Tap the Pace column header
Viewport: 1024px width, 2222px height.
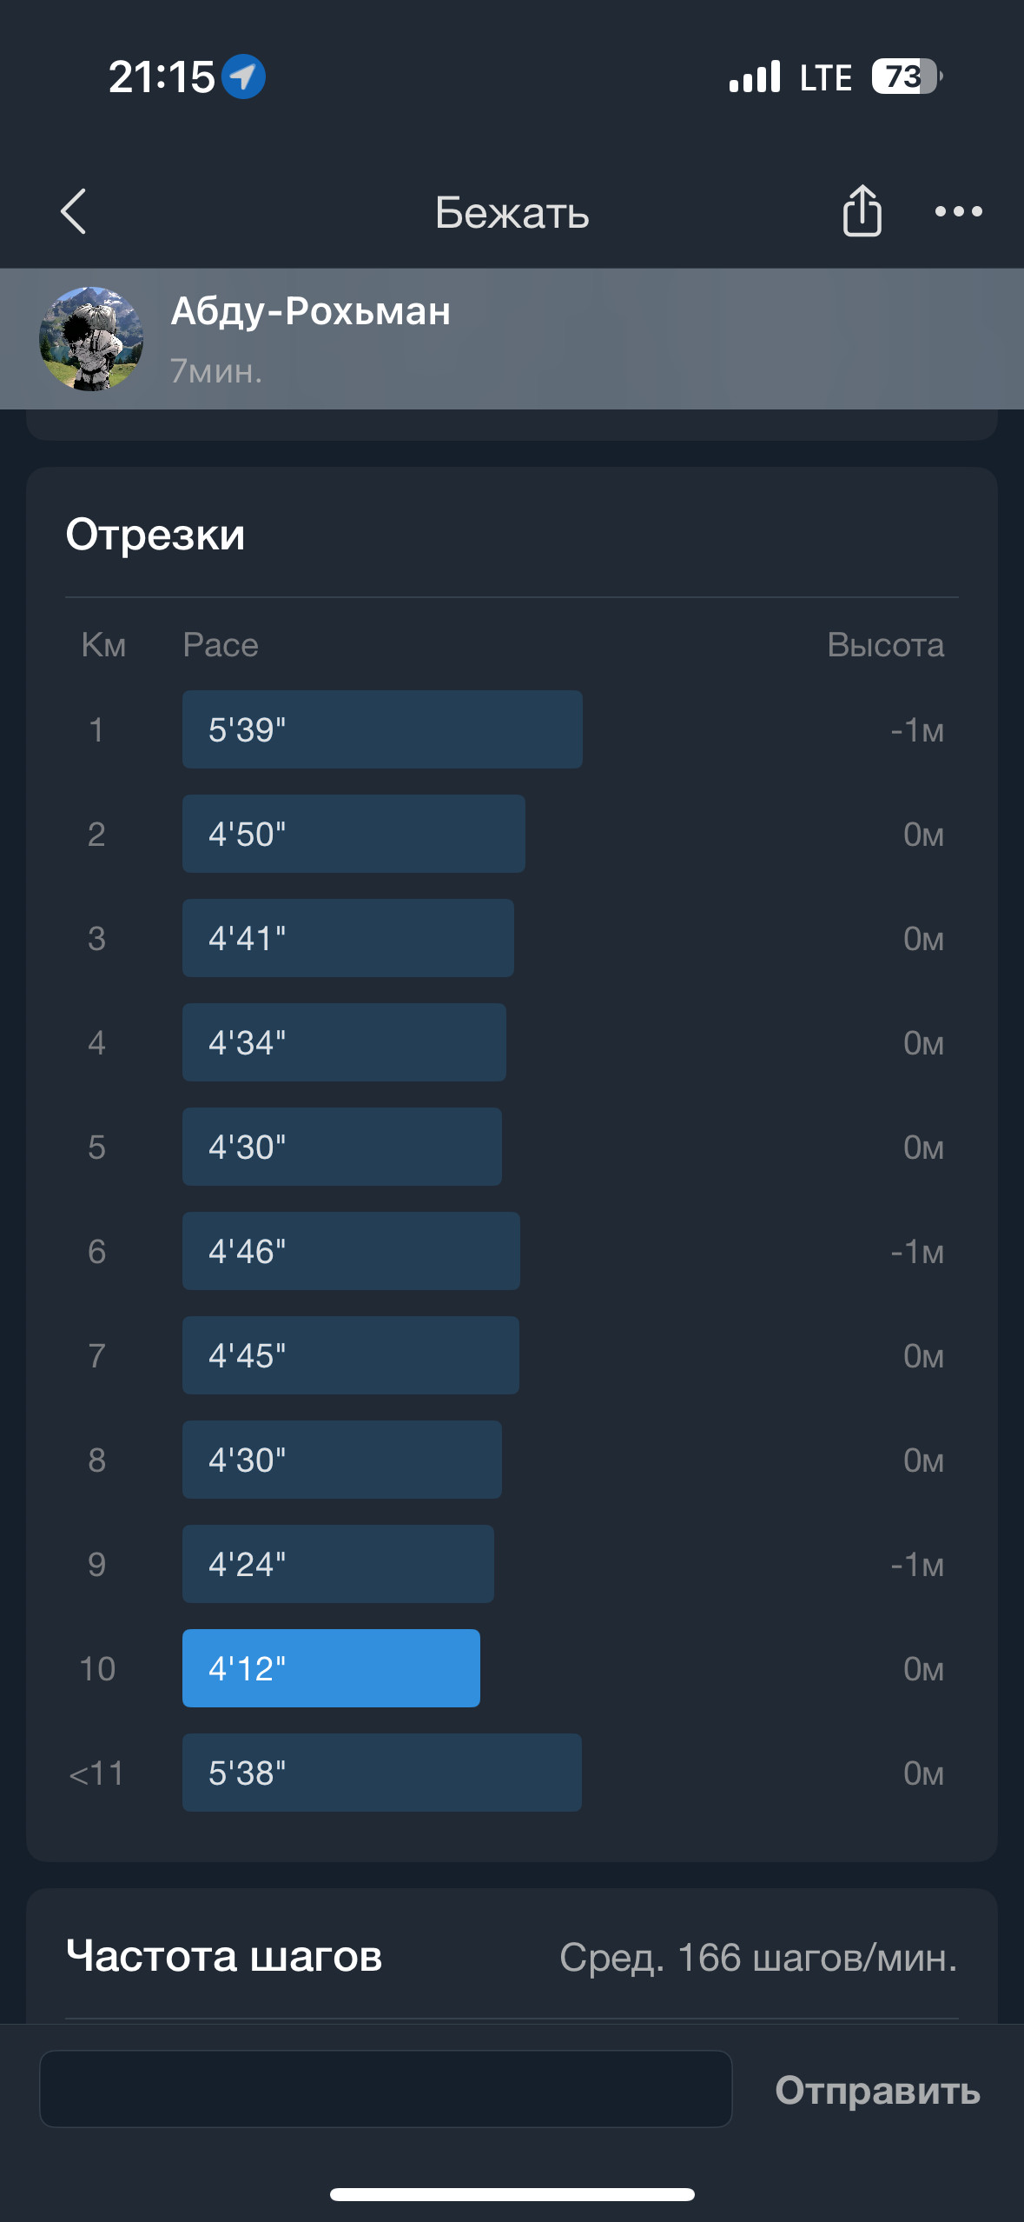pos(221,645)
